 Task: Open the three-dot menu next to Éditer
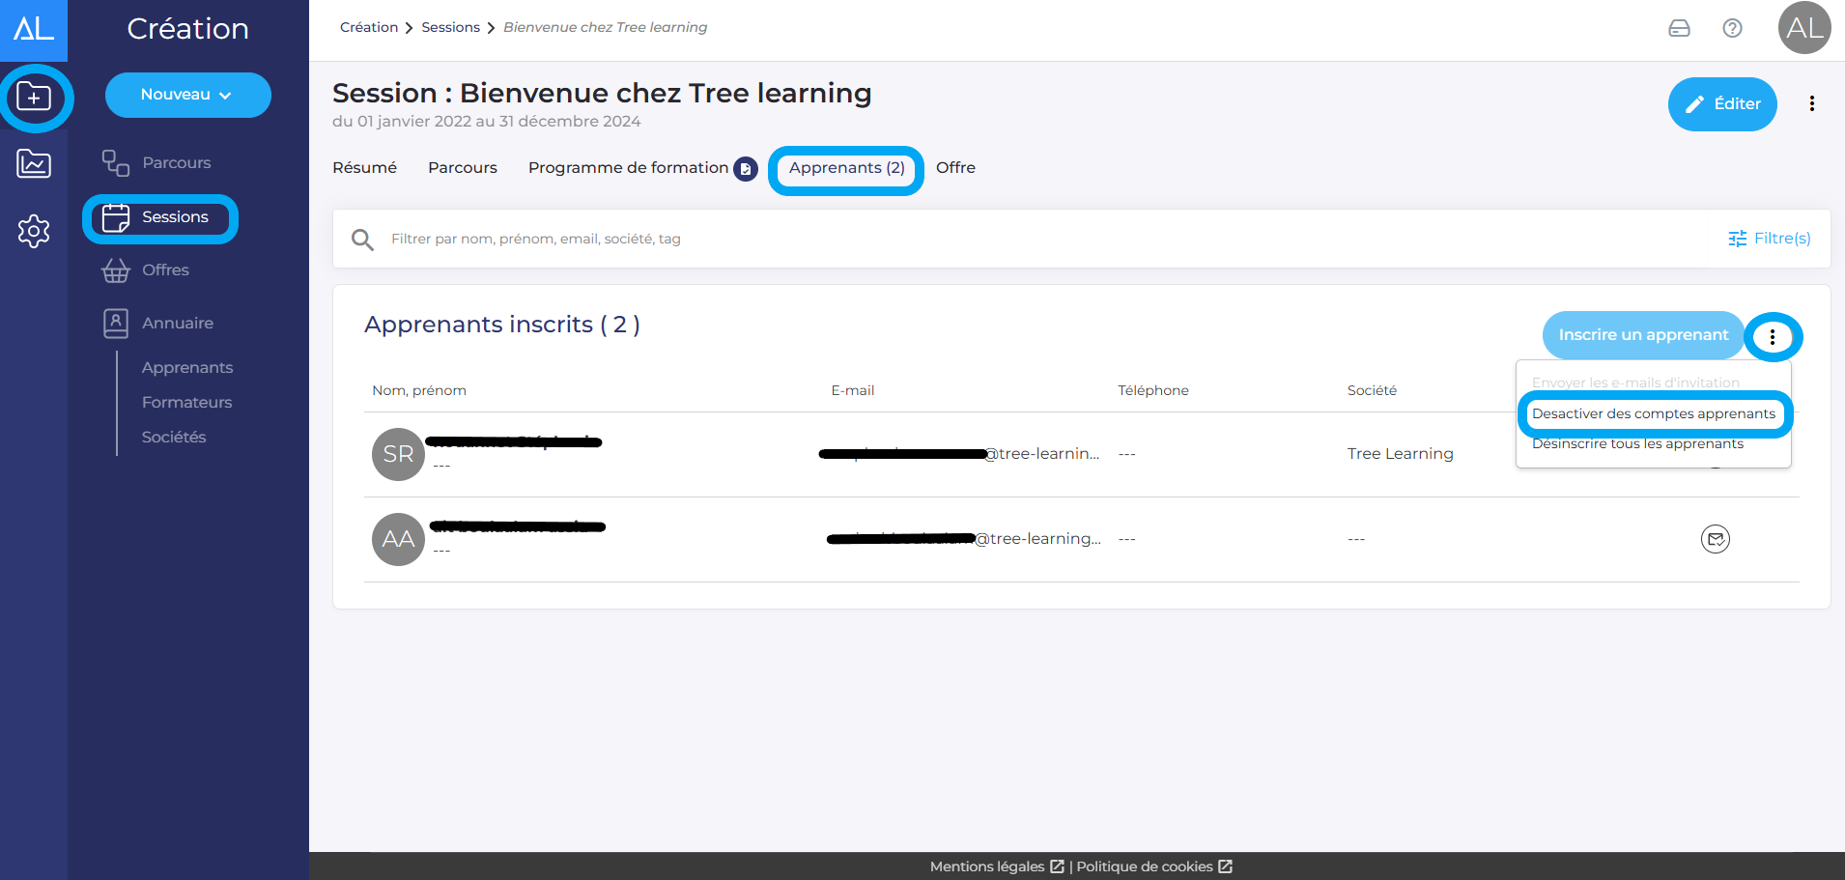1811,103
